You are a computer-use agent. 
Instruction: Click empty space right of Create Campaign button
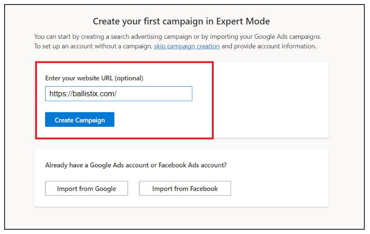pos(159,120)
